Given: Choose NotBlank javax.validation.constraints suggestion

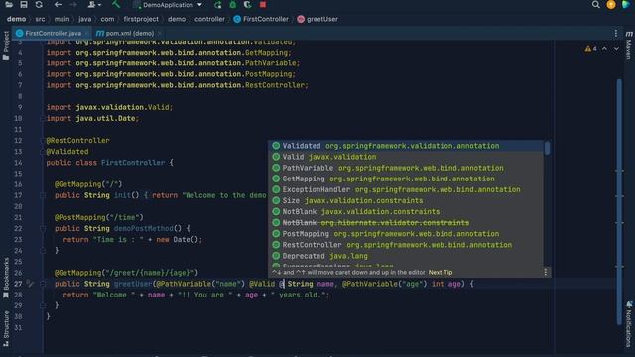Looking at the screenshot, I should (x=406, y=211).
